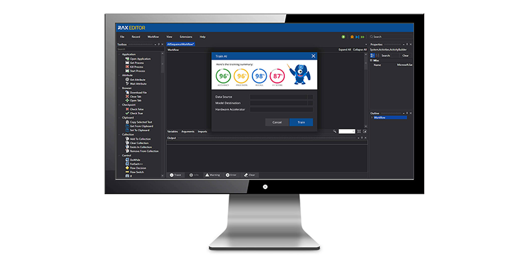Click the ForEach activity icon
518x259 pixels.
127,164
